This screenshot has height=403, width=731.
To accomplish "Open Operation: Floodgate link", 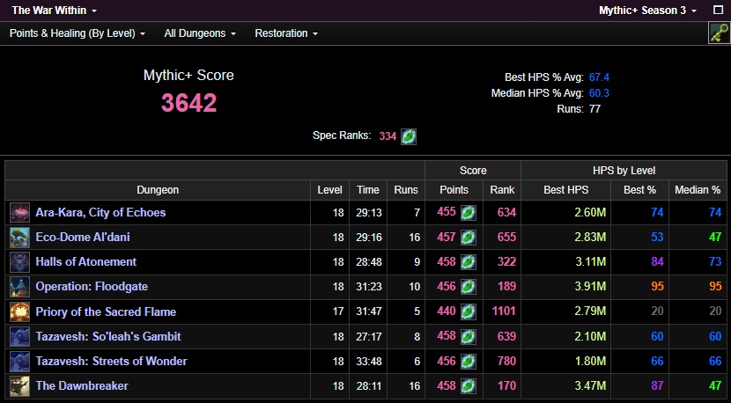I will tap(92, 287).
